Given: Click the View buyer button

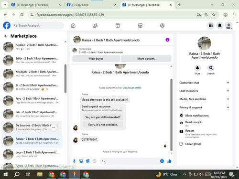Looking at the screenshot, I should click(96, 59).
